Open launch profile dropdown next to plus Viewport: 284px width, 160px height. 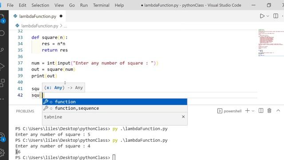pyautogui.click(x=253, y=111)
